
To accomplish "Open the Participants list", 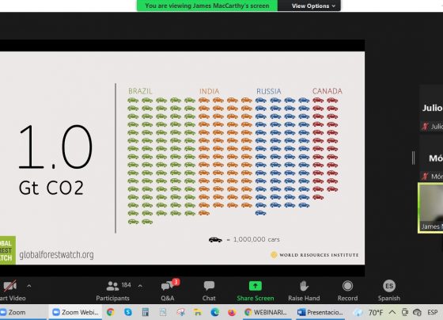I will (x=112, y=290).
